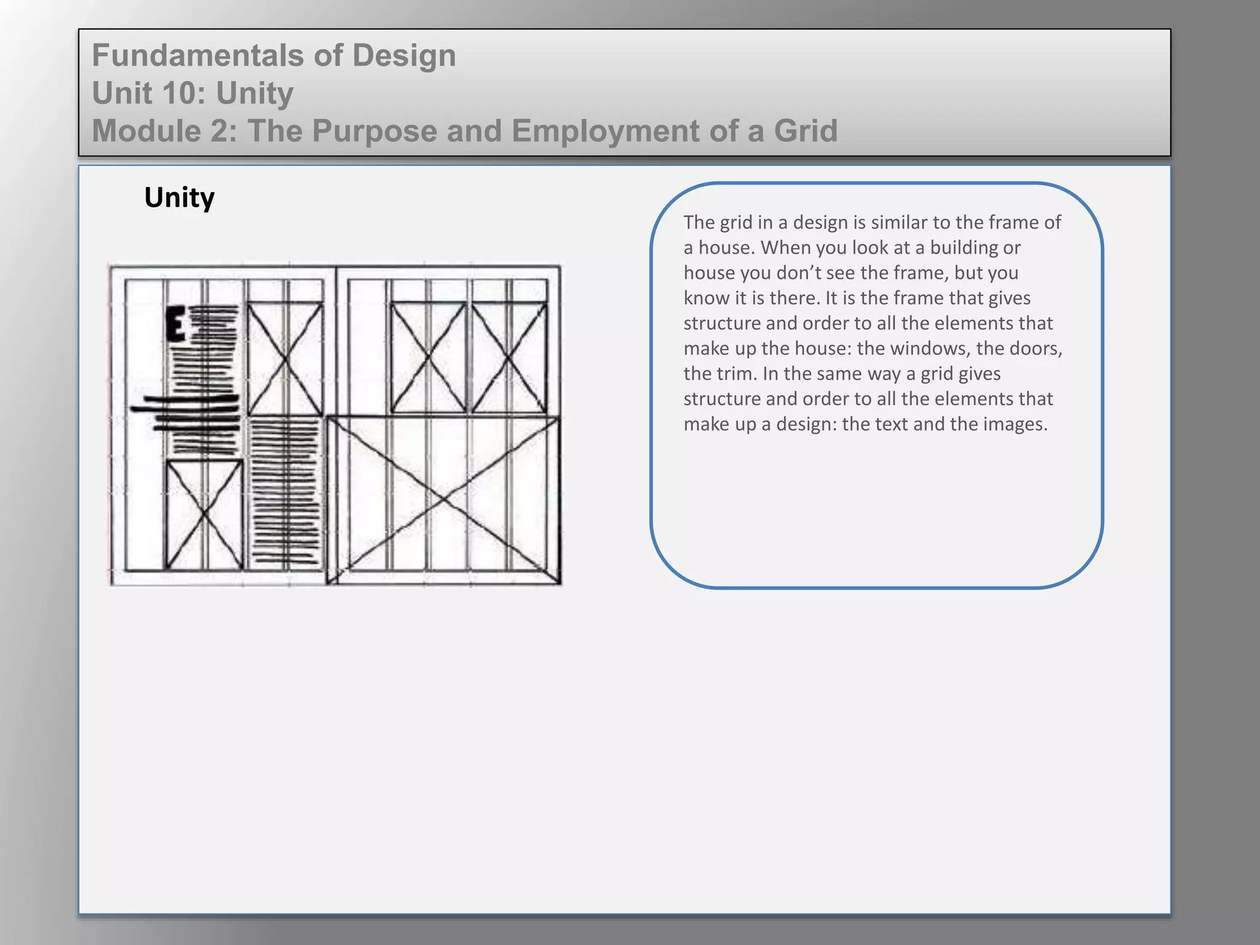This screenshot has height=945, width=1260.
Task: Click the grid layout sketch image
Action: point(335,425)
